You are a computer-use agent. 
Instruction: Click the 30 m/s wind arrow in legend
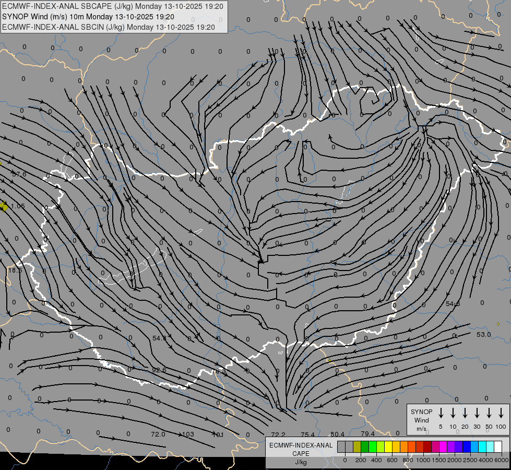[x=477, y=413]
